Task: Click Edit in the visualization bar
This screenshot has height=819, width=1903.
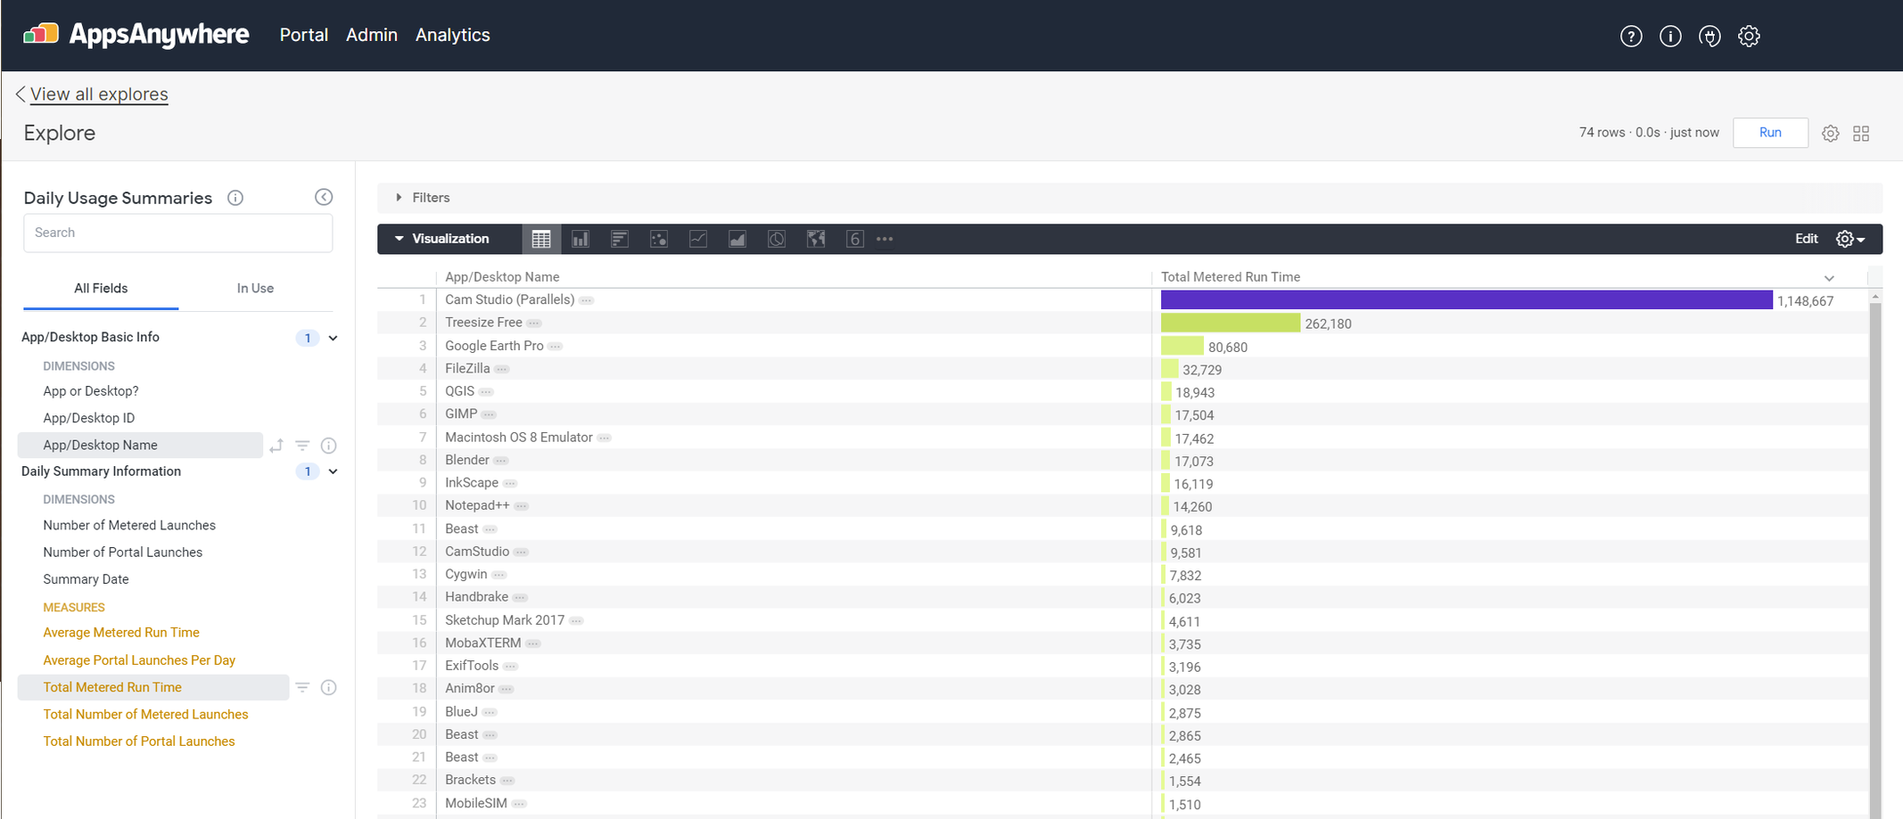Action: [x=1807, y=239]
